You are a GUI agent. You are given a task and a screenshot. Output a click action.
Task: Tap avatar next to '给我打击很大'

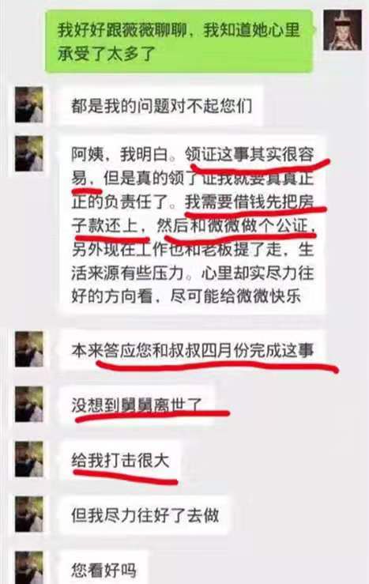(29, 459)
